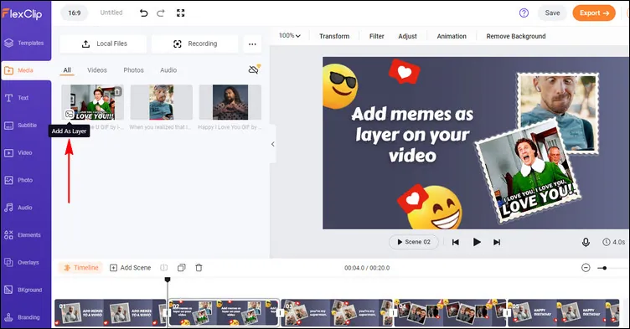Delete the selected scene from the timeline toolbar
This screenshot has height=329, width=630.
pyautogui.click(x=199, y=268)
